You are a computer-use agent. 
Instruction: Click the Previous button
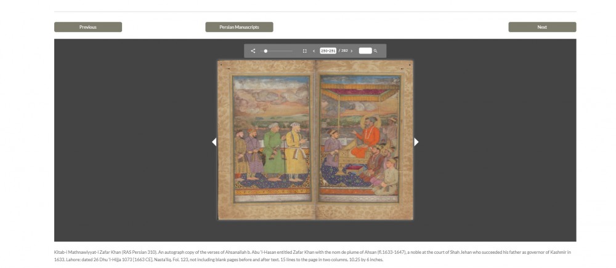pos(88,27)
